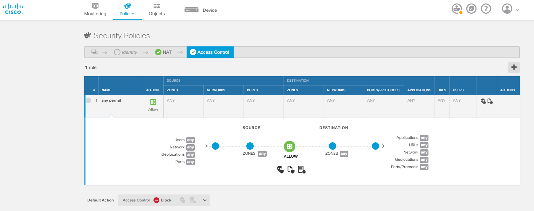
Task: Click the deployment icon in top bar
Action: tap(456, 9)
